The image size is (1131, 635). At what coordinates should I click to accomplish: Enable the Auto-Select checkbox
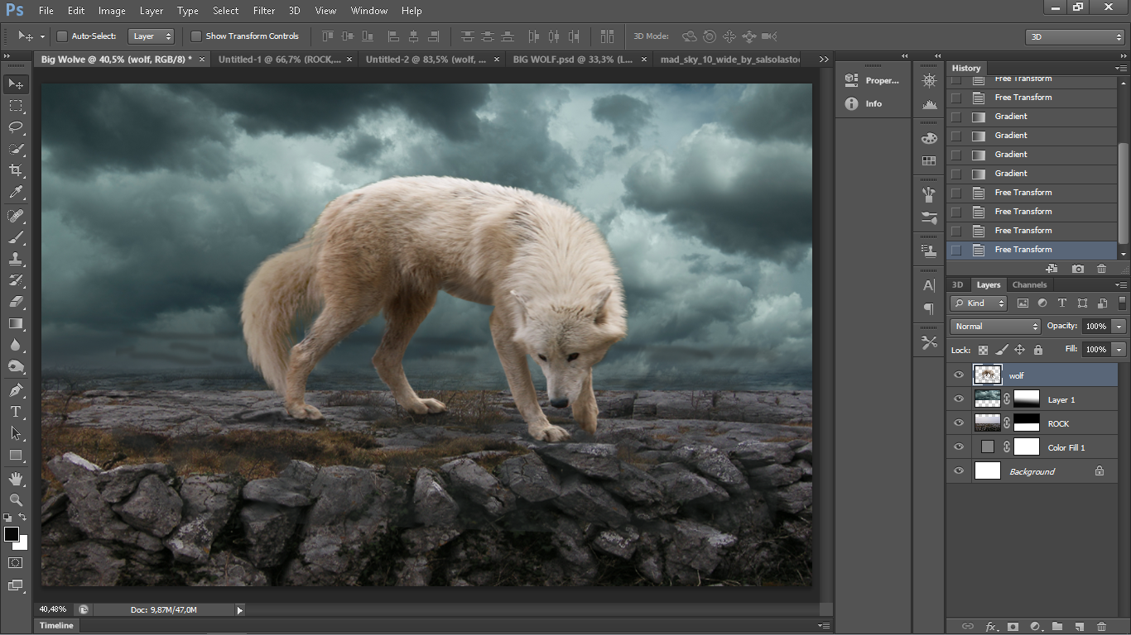tap(62, 36)
